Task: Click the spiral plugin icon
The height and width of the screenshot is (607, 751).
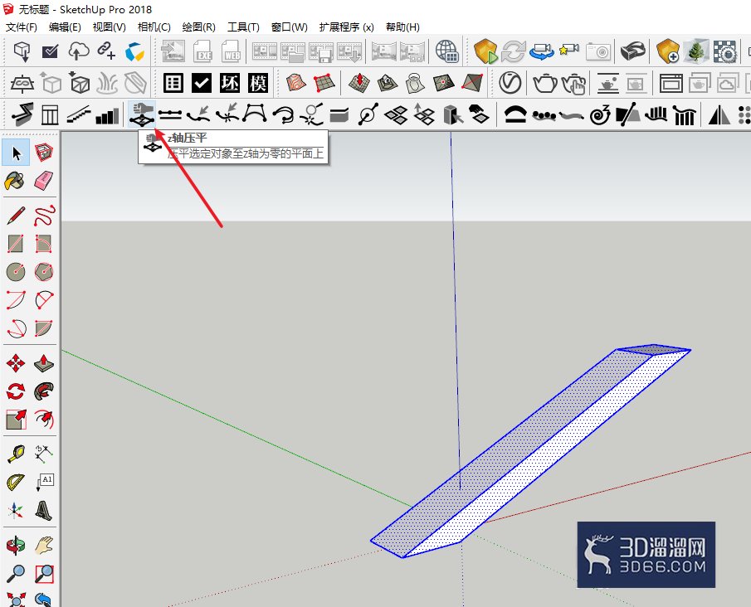Action: tap(600, 115)
